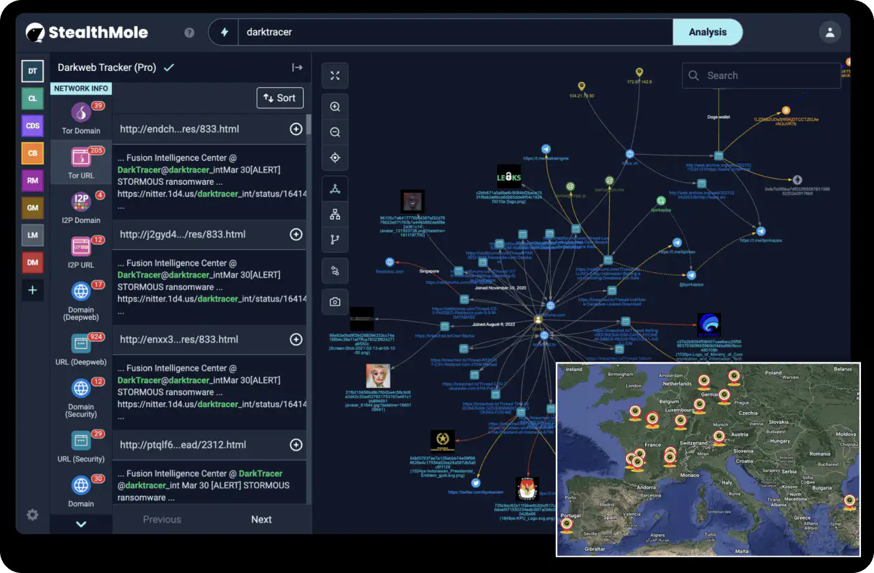Click http://ptqlf6...ead/2312.html result title
Screen dimensions: 874x573
[x=183, y=445]
